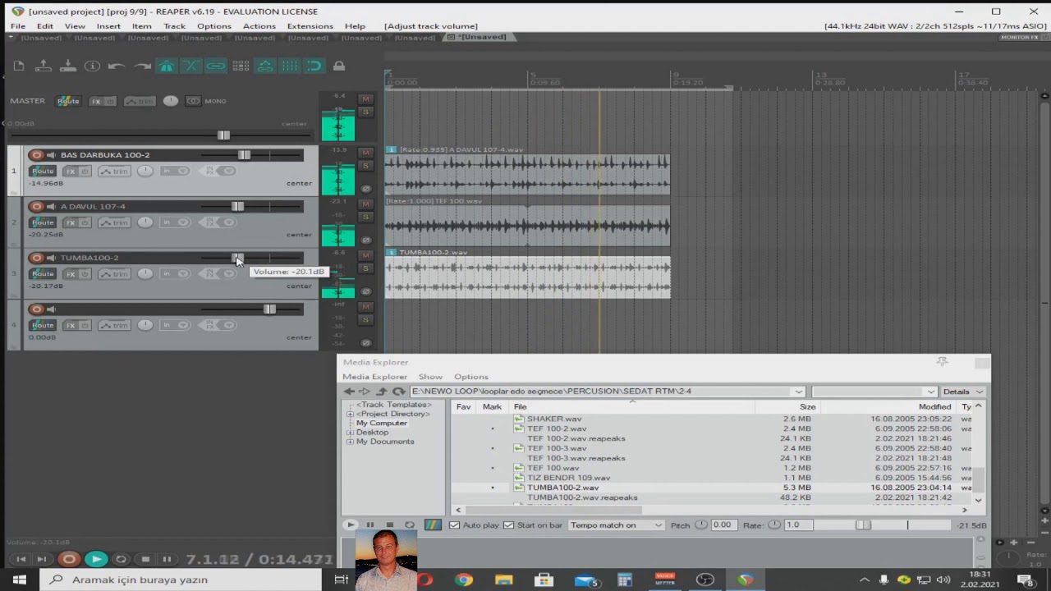
Task: Toggle Media Explorer preview repeat
Action: pos(410,525)
